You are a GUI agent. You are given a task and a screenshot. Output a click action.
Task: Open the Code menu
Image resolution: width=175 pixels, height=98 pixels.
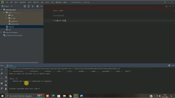30,2
